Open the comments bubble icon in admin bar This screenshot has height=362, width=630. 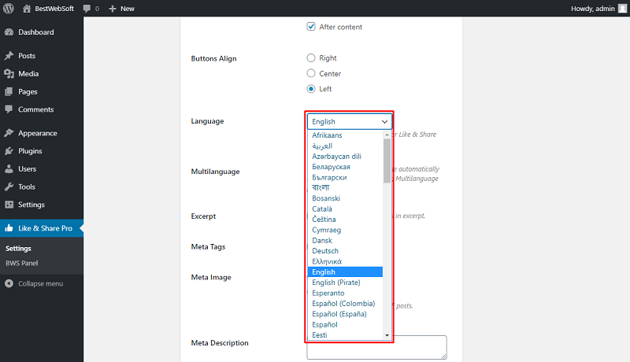click(87, 9)
